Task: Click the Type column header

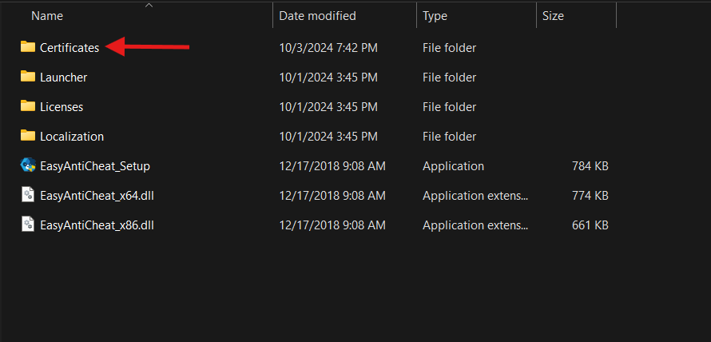Action: click(x=435, y=16)
